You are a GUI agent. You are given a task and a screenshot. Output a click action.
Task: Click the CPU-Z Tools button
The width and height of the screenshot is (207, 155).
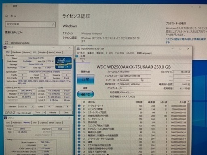click(x=38, y=112)
